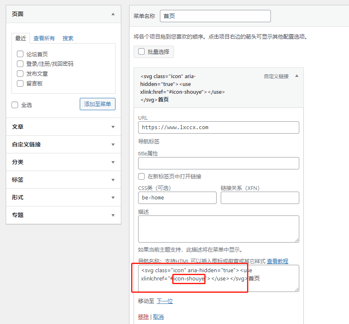Click the CSS类 field containing be-home
The height and width of the screenshot is (324, 349).
tap(177, 198)
